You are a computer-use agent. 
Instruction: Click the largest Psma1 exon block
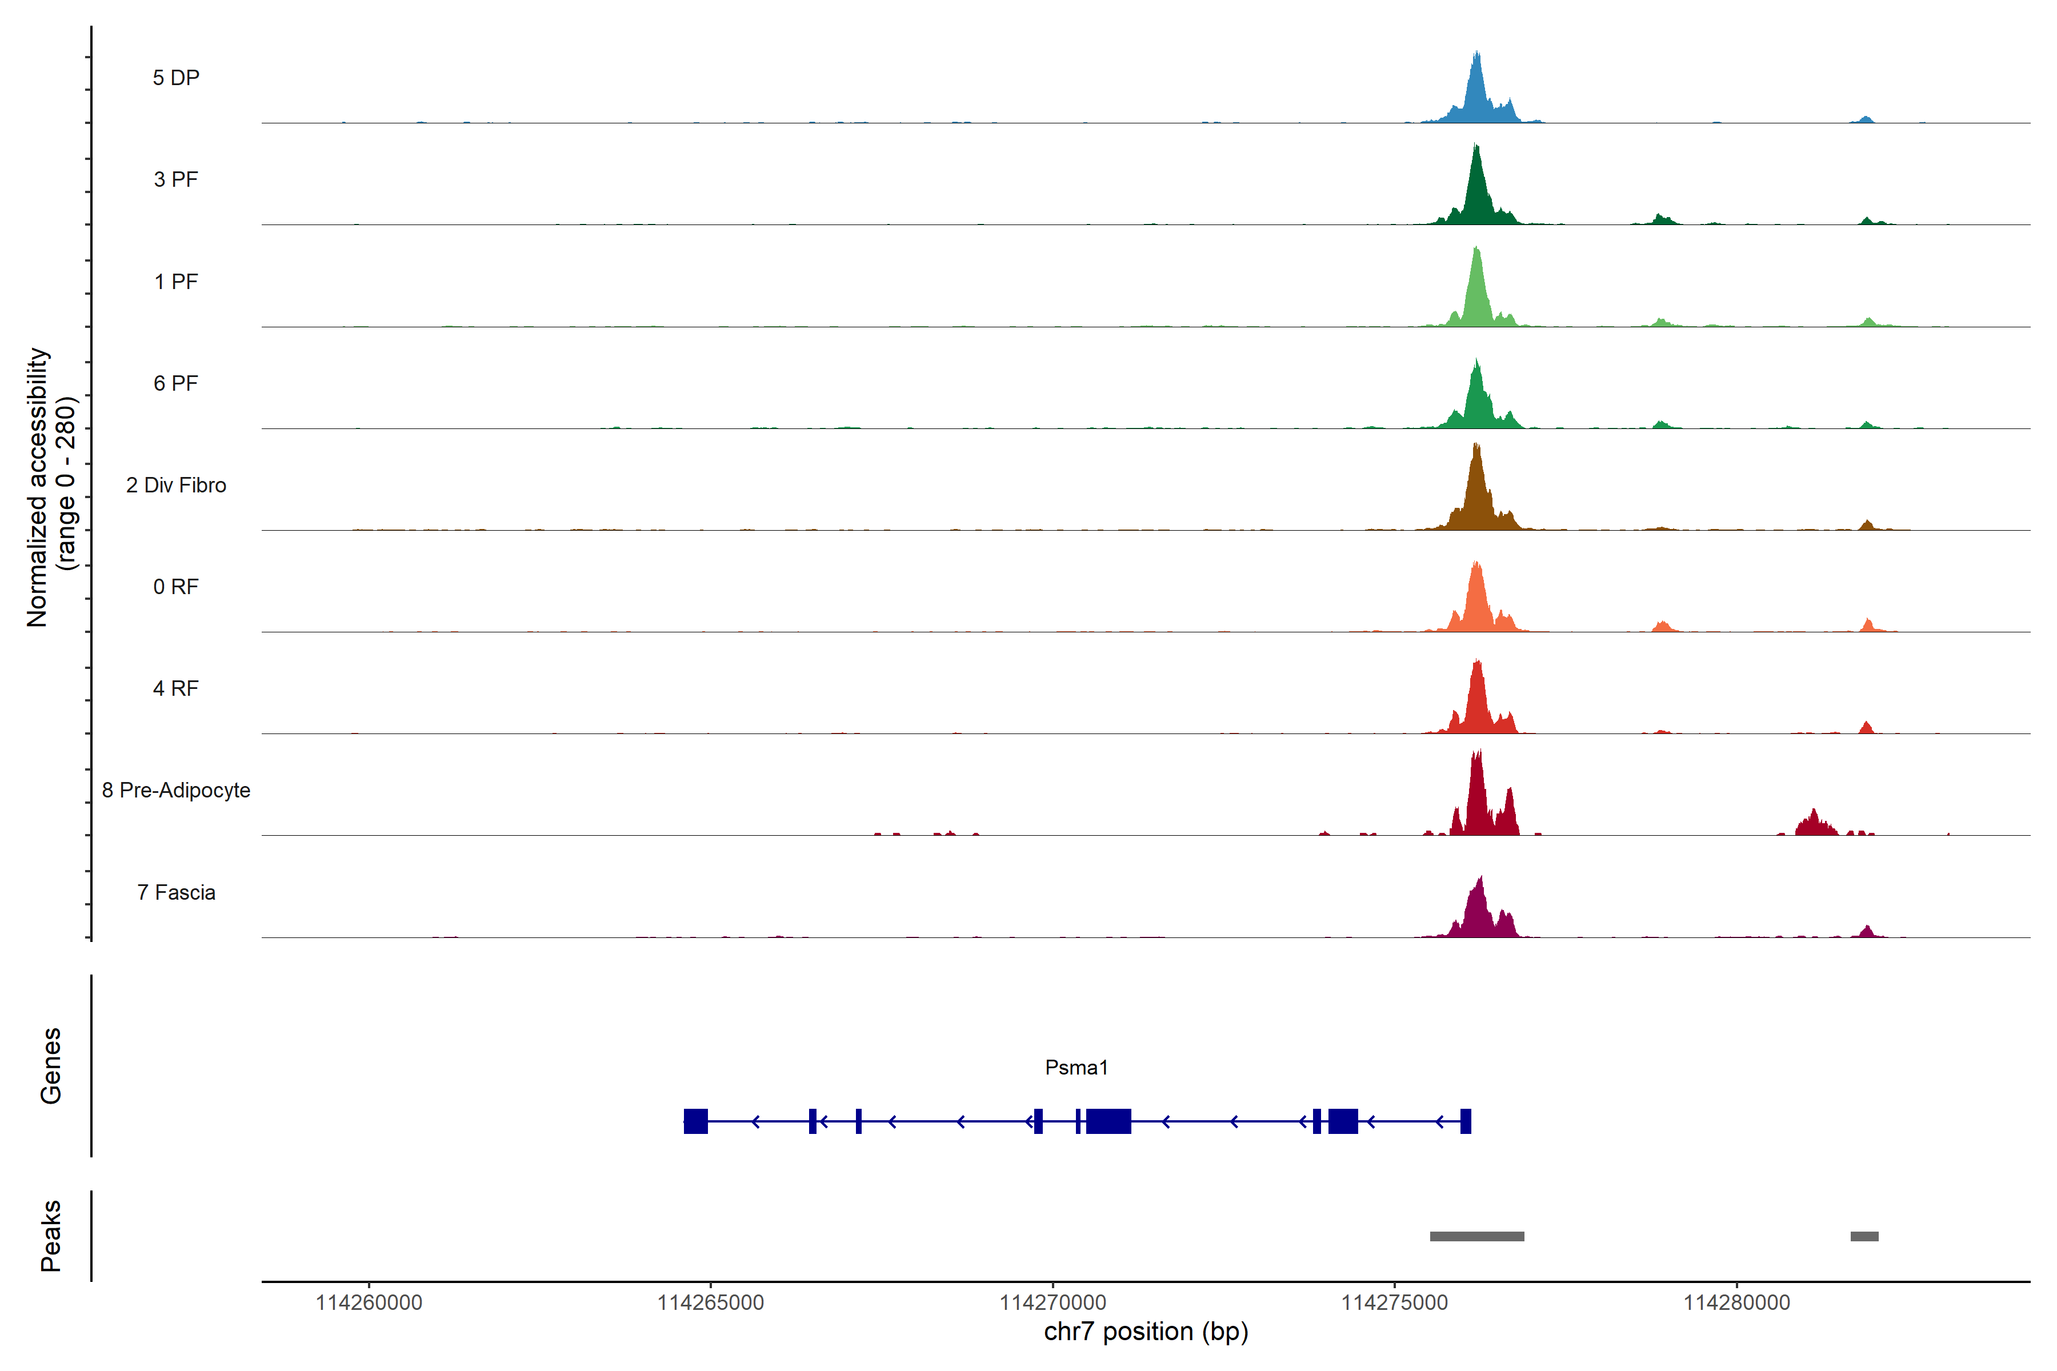pos(1108,1121)
